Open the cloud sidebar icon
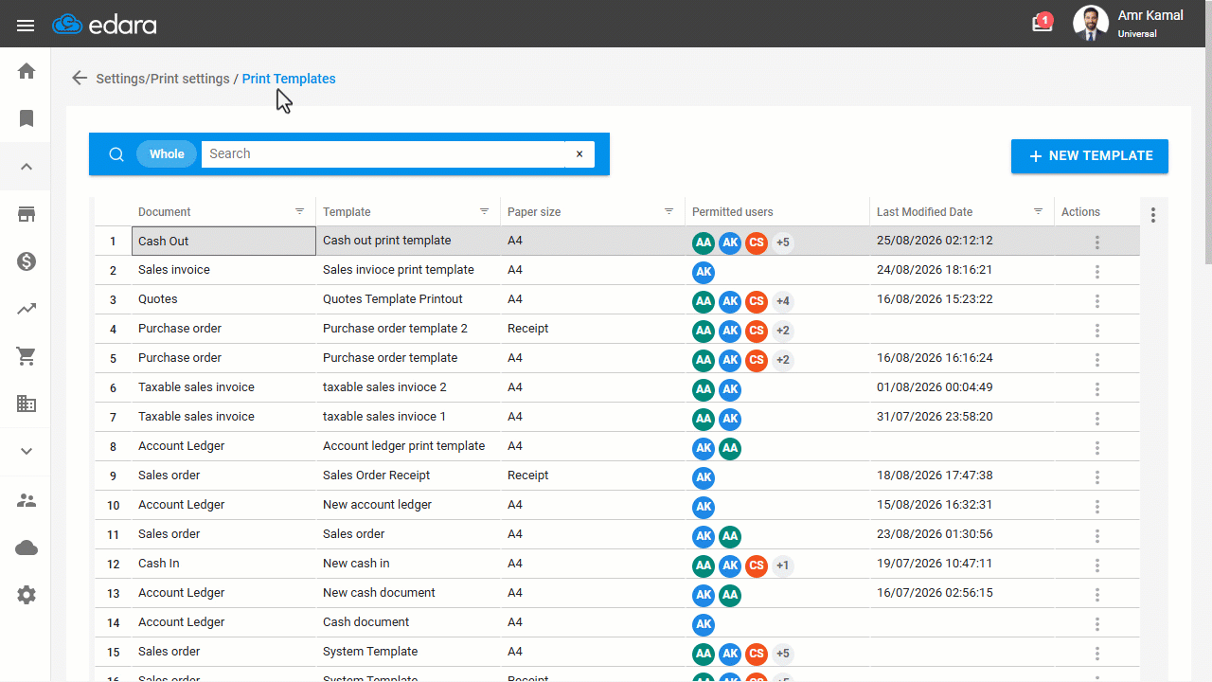This screenshot has height=682, width=1212. [27, 547]
